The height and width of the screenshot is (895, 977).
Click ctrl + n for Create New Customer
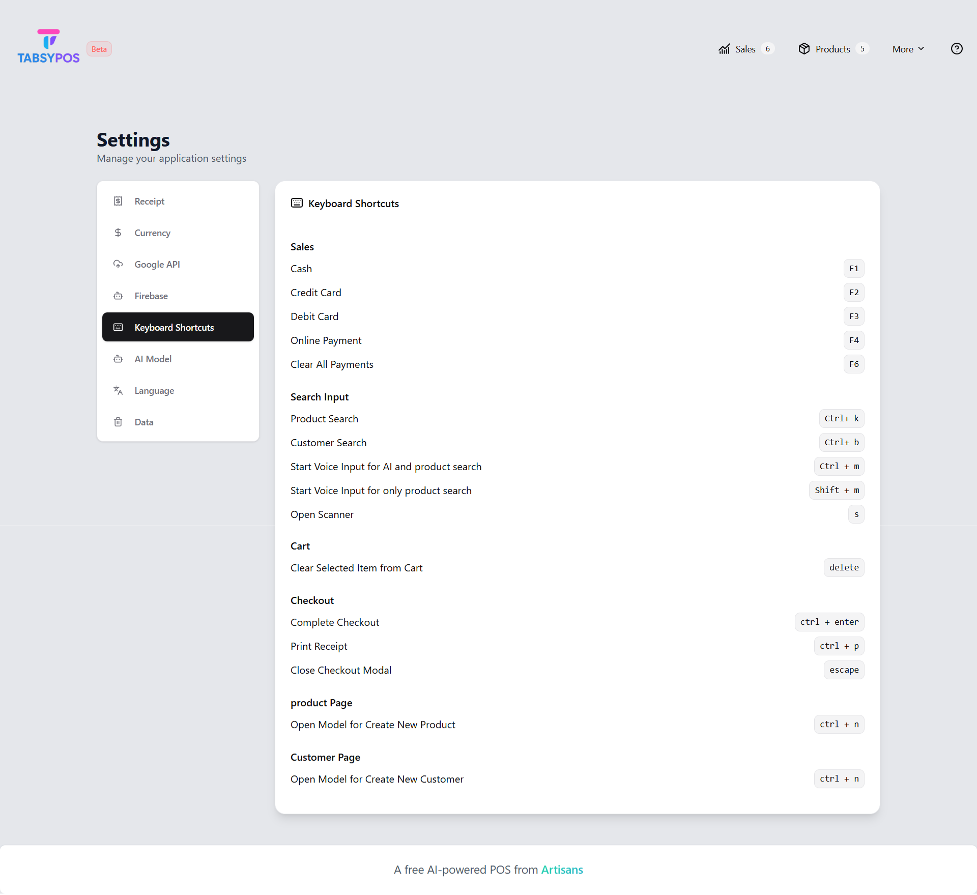point(839,779)
